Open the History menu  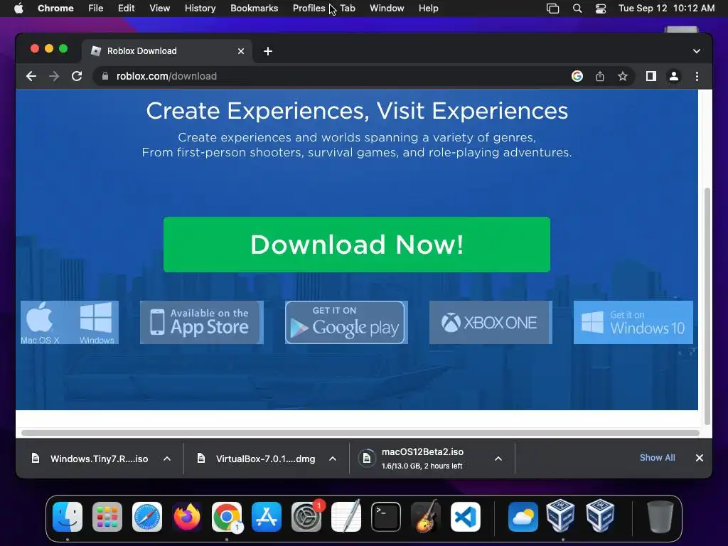pos(200,9)
